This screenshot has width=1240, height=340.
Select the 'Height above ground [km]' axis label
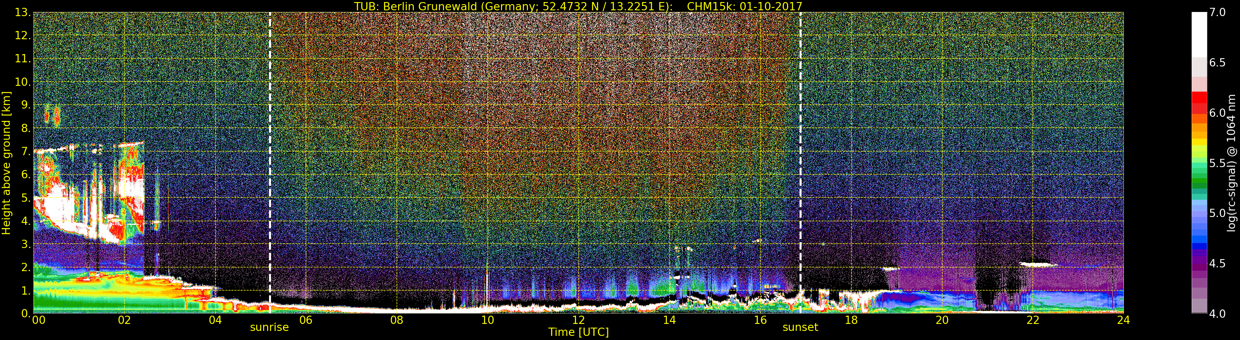coord(6,163)
